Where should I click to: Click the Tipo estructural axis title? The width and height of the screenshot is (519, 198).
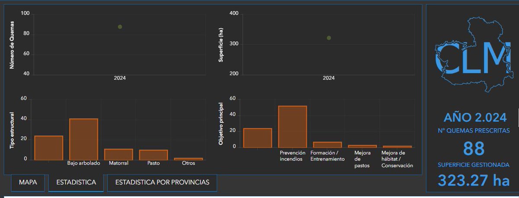(13, 130)
